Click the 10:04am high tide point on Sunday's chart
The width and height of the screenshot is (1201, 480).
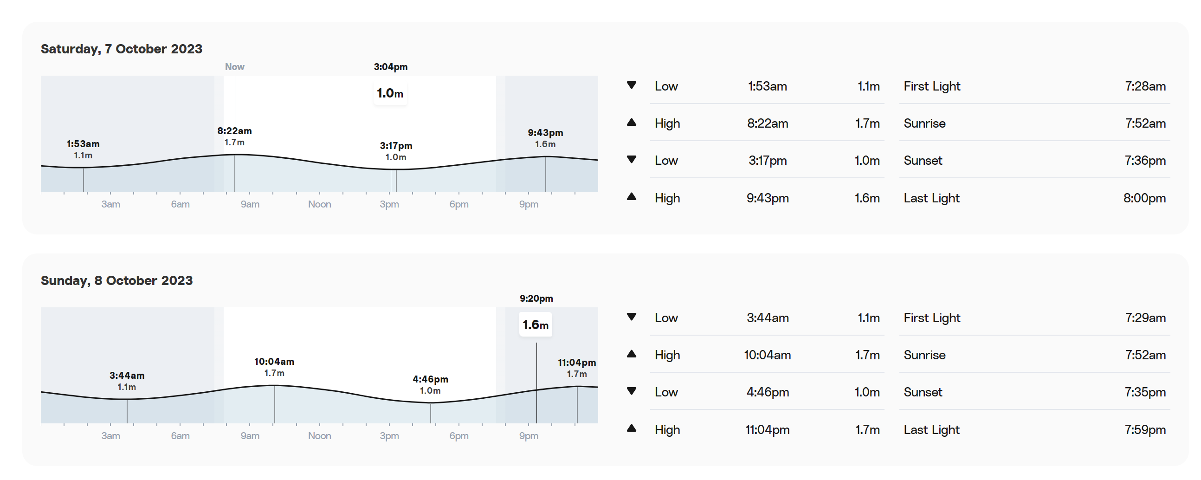[x=274, y=367]
